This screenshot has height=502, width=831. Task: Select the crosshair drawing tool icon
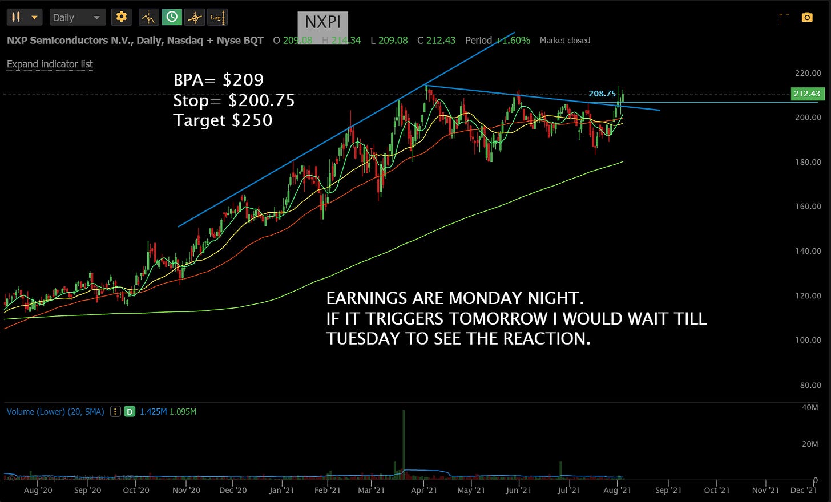[x=194, y=17]
